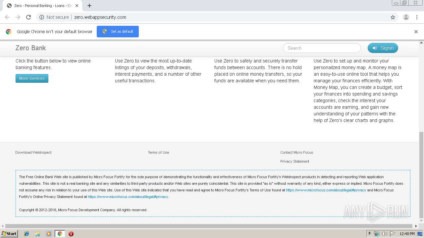
Task: Open the second microfocus.com privacy URL
Action: pyautogui.click(x=128, y=197)
